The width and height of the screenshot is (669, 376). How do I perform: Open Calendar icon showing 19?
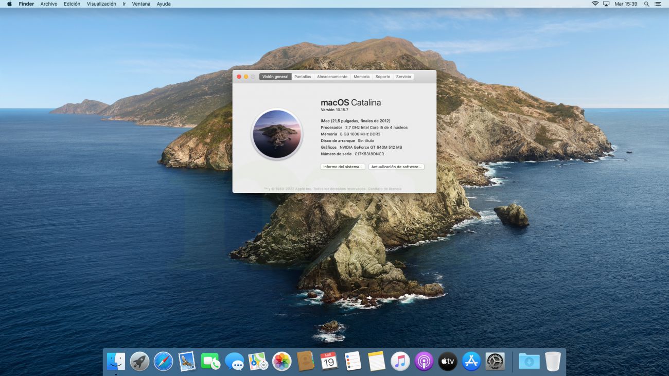click(329, 362)
